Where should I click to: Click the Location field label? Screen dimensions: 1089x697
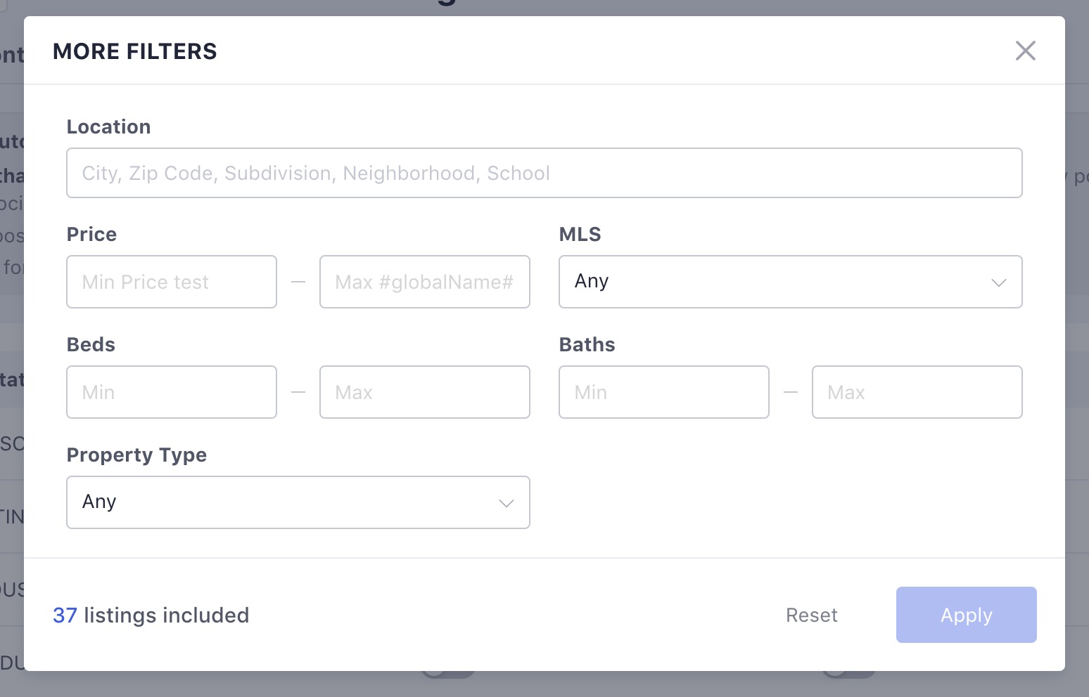click(x=108, y=126)
